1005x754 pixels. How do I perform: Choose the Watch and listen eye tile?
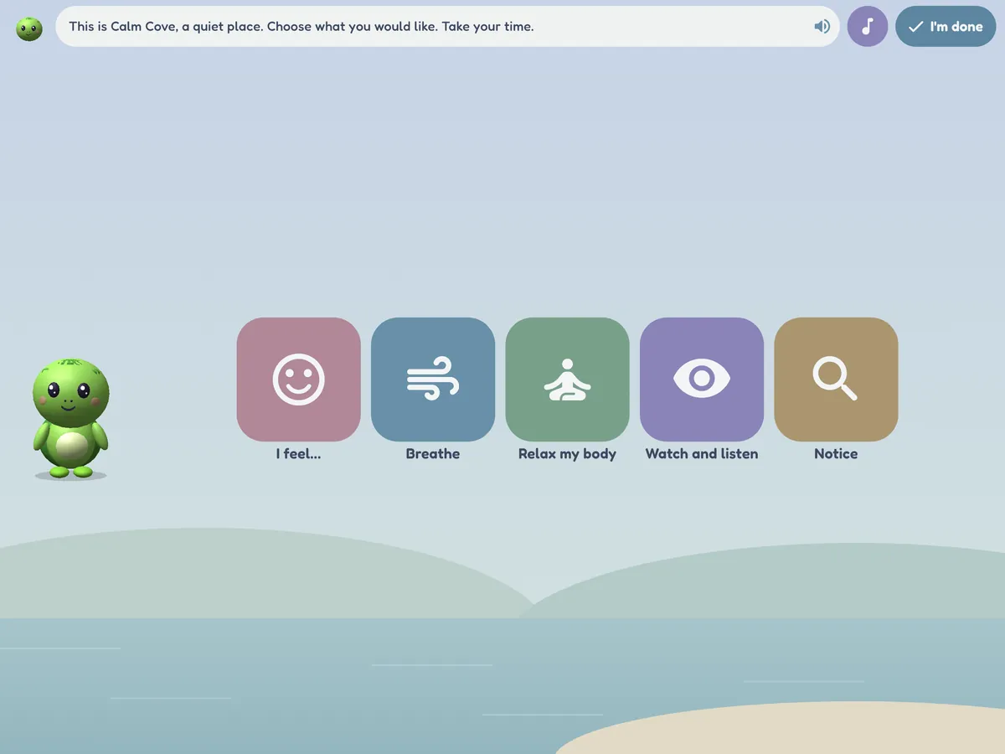(702, 380)
